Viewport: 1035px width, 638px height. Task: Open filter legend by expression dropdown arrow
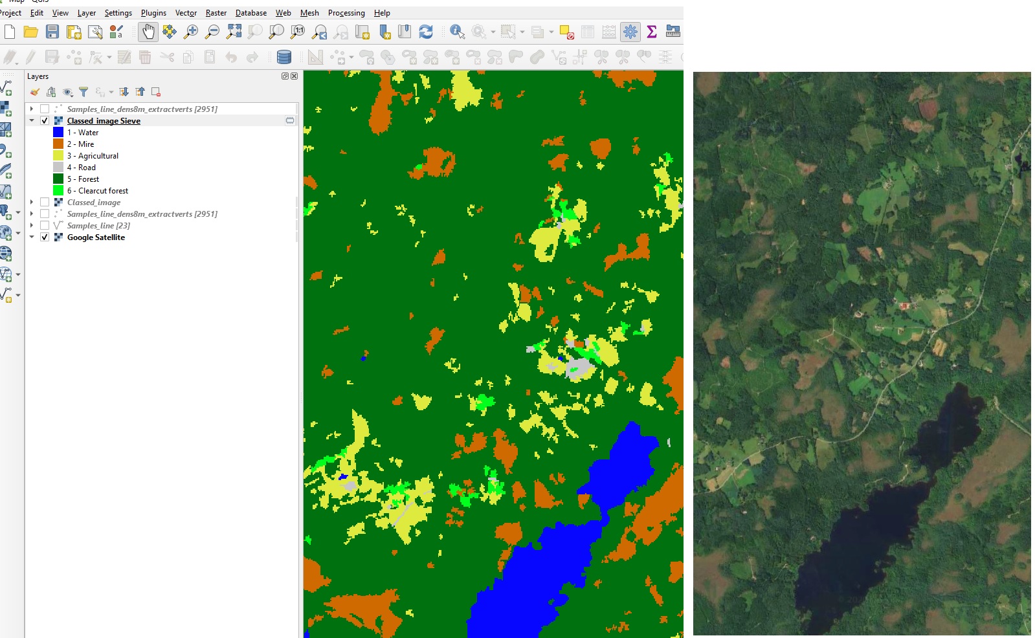point(111,93)
